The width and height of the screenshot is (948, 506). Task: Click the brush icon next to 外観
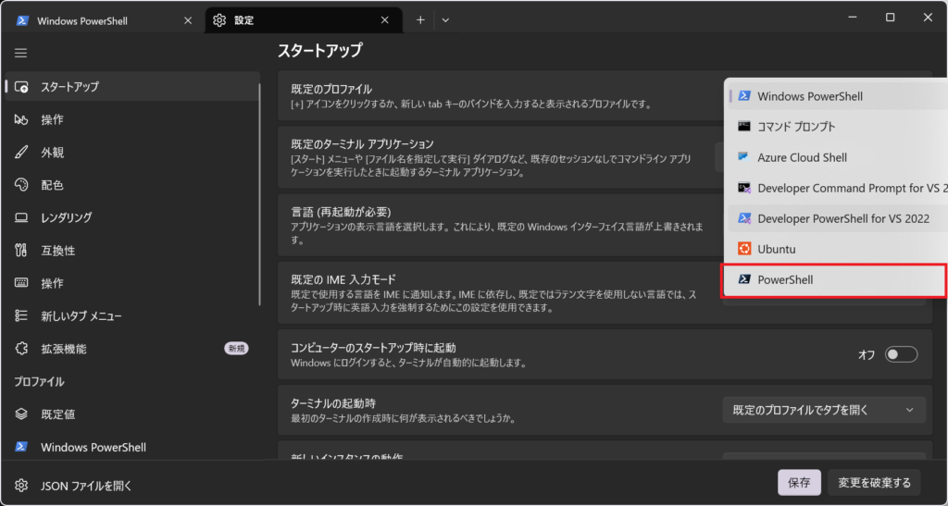(x=21, y=152)
